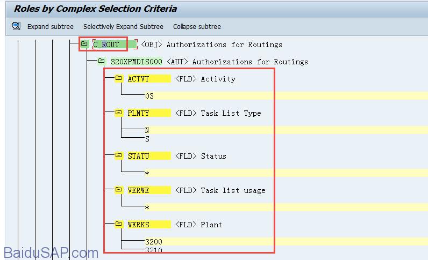
Task: Select PLNTY Task List Type node
Action: coord(139,113)
